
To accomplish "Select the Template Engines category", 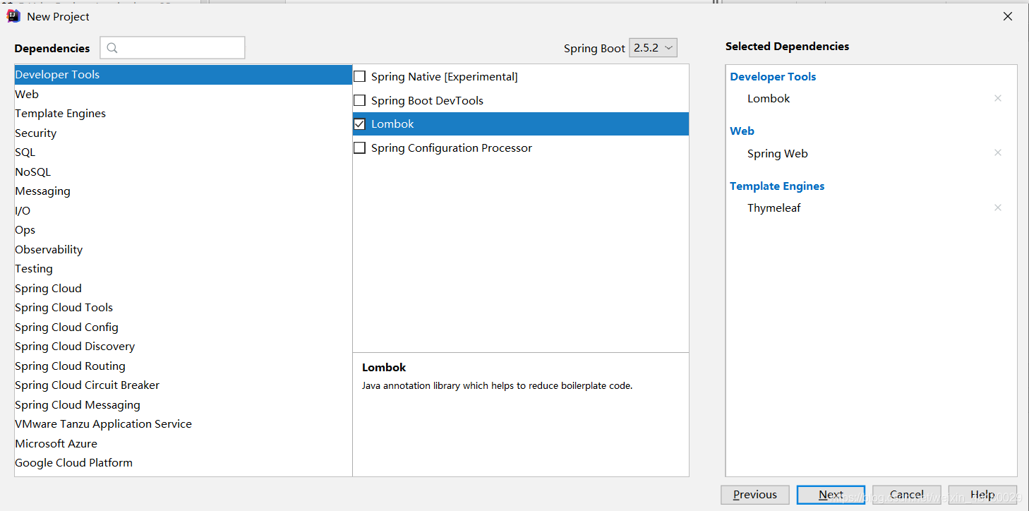I will [x=183, y=114].
